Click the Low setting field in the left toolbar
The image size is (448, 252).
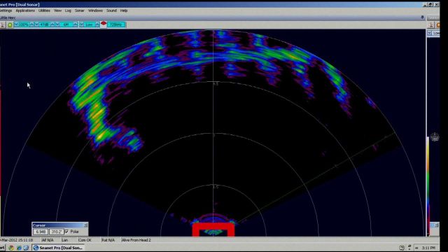(x=90, y=25)
